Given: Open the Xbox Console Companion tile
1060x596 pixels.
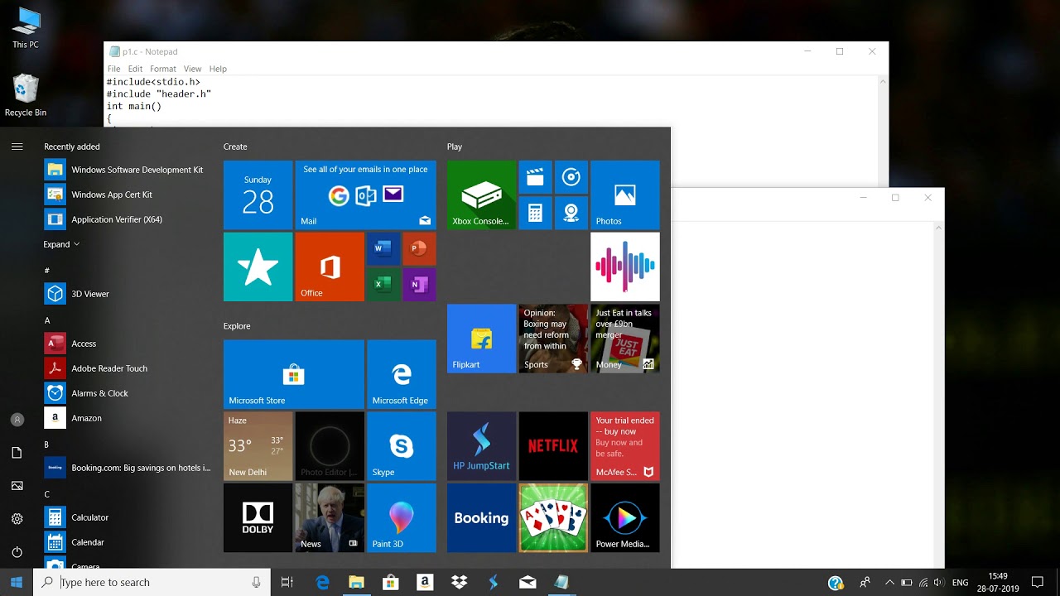Looking at the screenshot, I should (481, 195).
